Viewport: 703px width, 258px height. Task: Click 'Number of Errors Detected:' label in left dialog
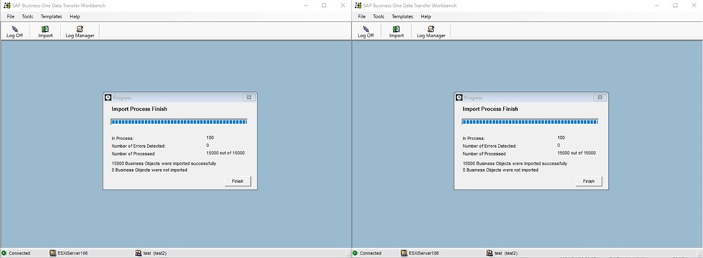(x=138, y=146)
